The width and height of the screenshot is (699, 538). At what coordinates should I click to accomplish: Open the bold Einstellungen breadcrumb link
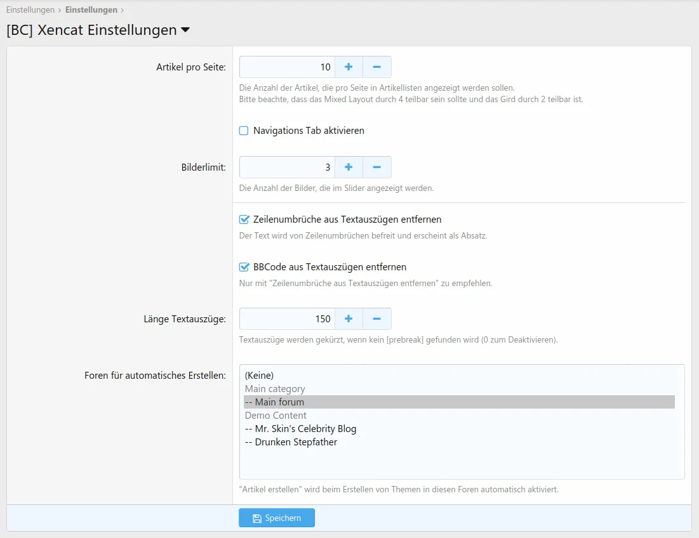tap(91, 10)
